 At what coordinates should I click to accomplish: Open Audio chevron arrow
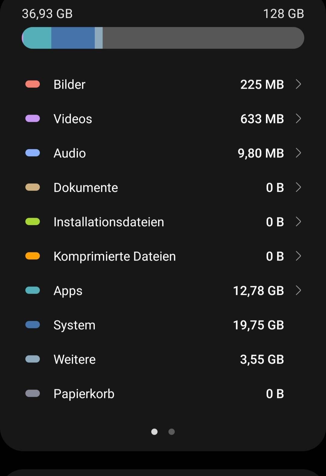click(298, 153)
